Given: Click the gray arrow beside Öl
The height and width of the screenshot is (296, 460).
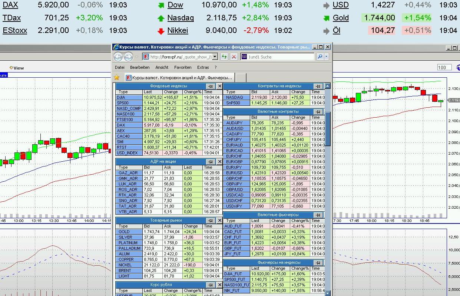Looking at the screenshot, I should coord(326,31).
